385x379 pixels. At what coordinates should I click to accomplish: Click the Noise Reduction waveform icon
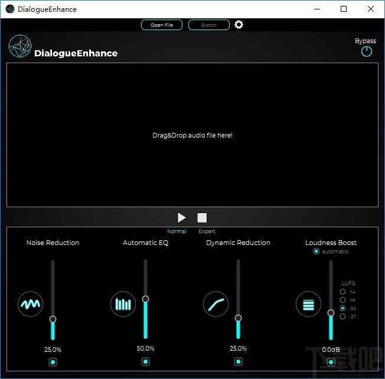pos(31,304)
